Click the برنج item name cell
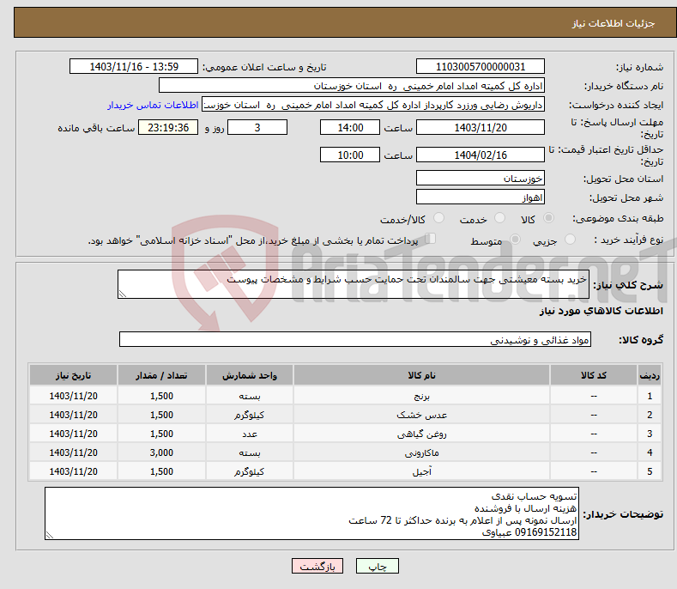677x589 pixels. tap(421, 396)
